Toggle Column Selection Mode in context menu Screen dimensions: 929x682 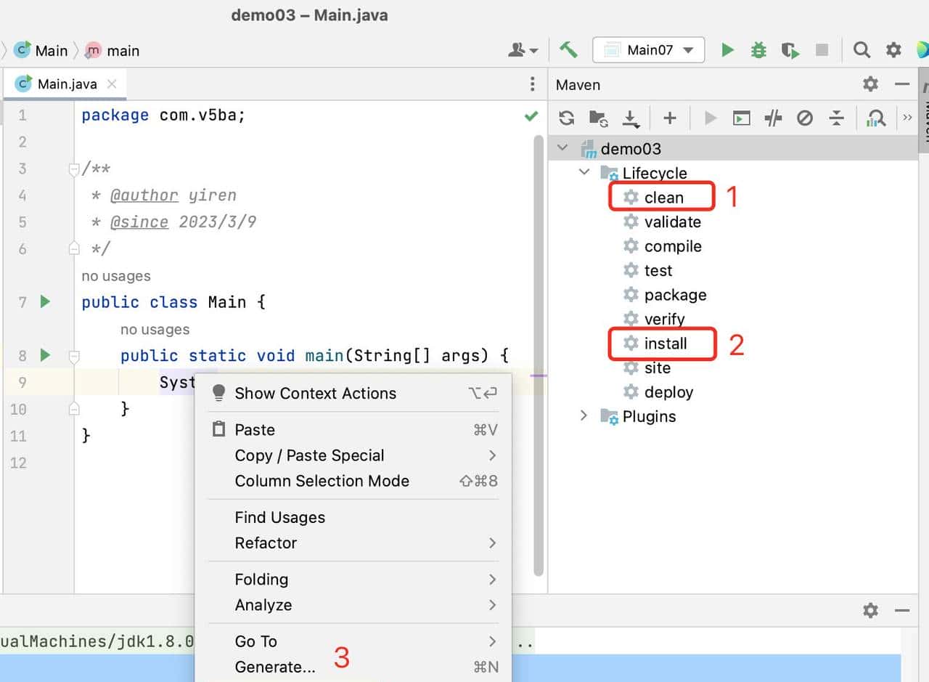coord(322,481)
